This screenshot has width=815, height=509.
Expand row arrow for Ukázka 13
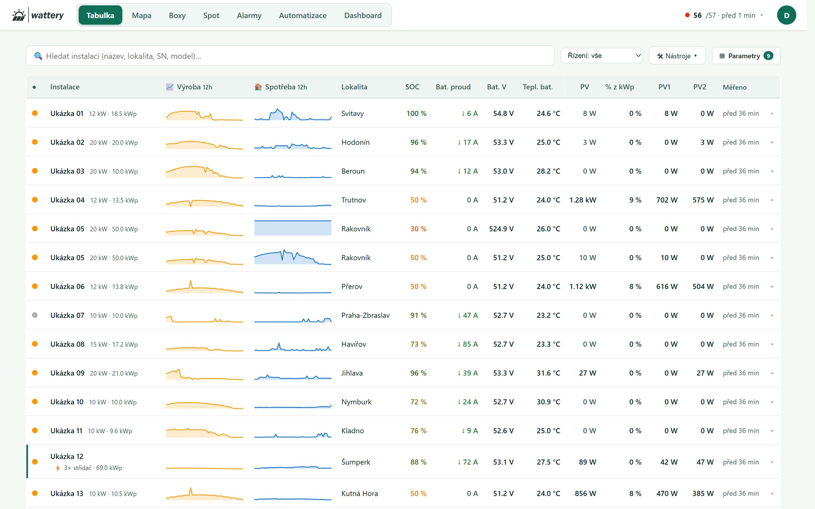pyautogui.click(x=773, y=494)
